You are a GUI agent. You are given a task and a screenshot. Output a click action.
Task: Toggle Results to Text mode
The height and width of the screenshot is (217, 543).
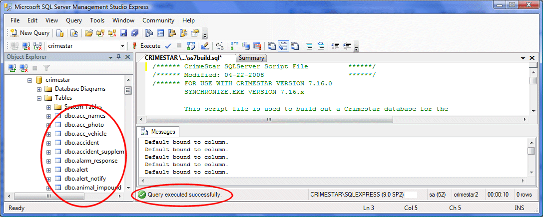pyautogui.click(x=272, y=46)
